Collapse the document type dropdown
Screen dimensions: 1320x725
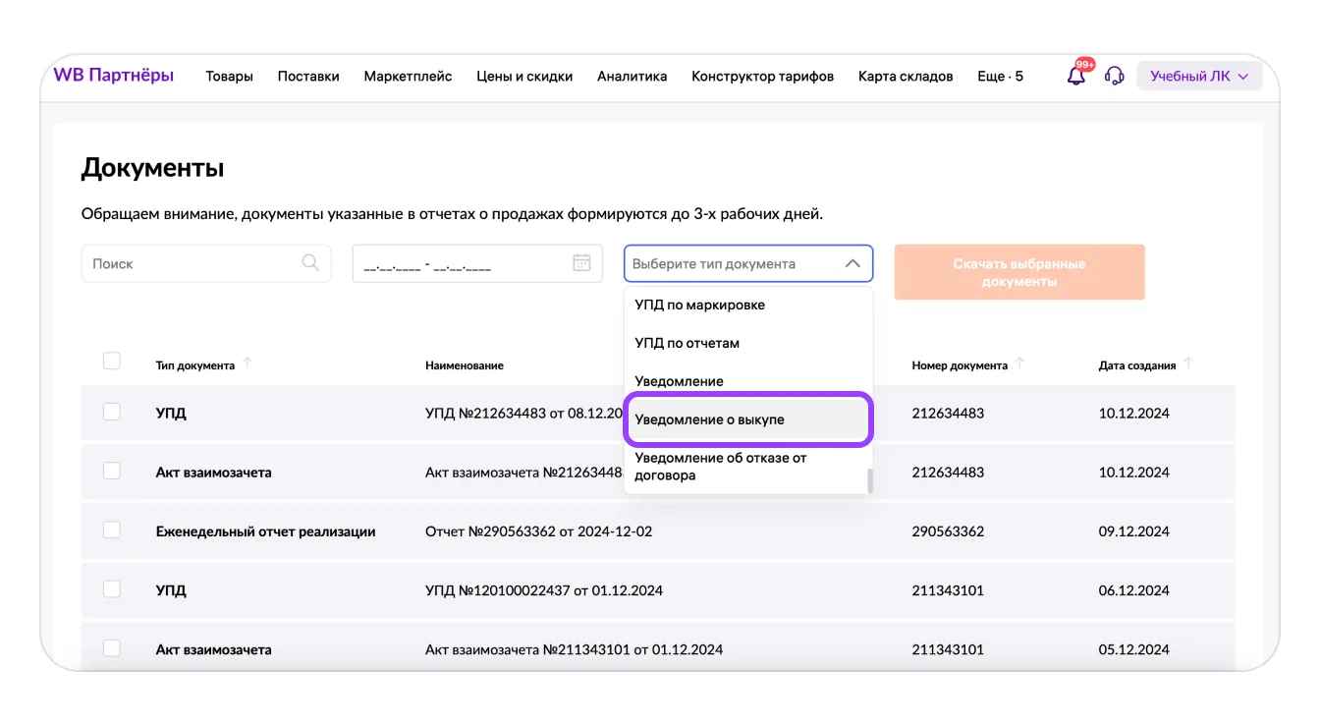852,264
